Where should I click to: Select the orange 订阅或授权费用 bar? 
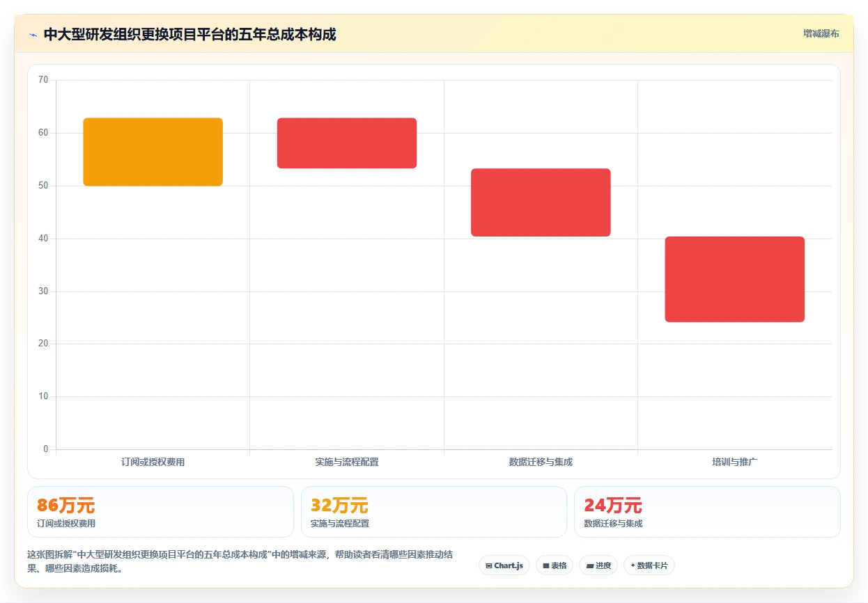tap(153, 152)
